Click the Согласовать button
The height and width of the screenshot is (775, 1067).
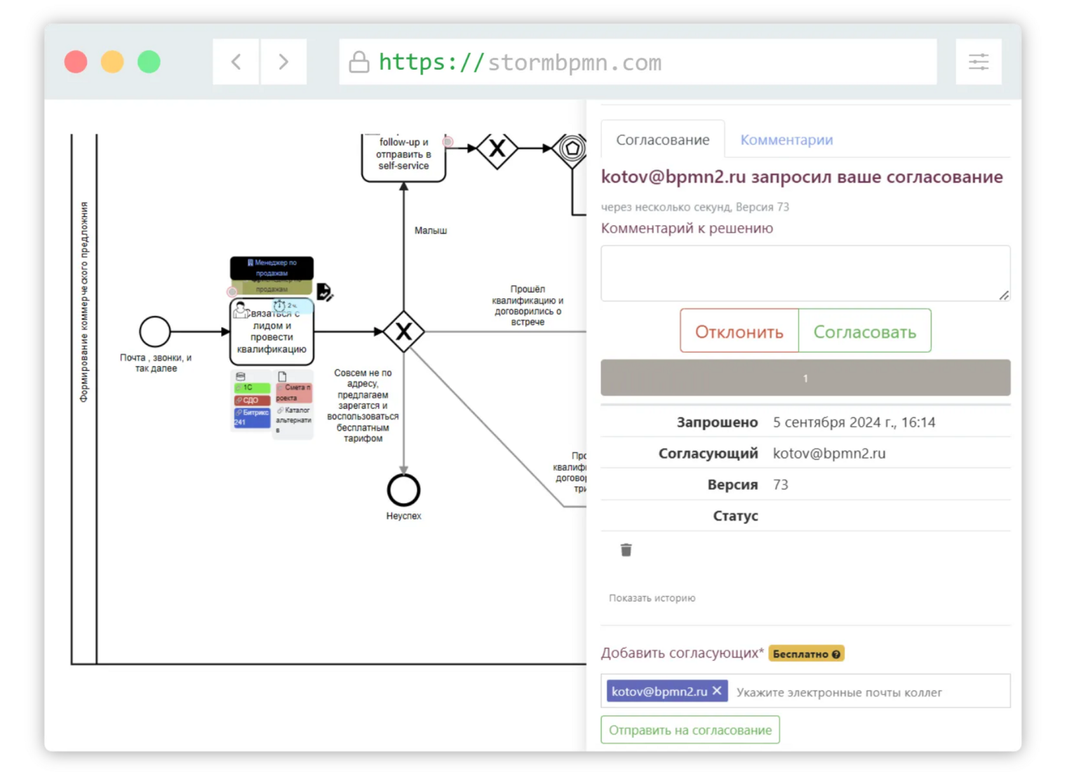click(864, 331)
